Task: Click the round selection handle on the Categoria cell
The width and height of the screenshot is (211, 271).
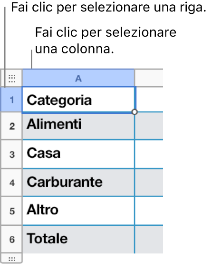Action: [134, 112]
